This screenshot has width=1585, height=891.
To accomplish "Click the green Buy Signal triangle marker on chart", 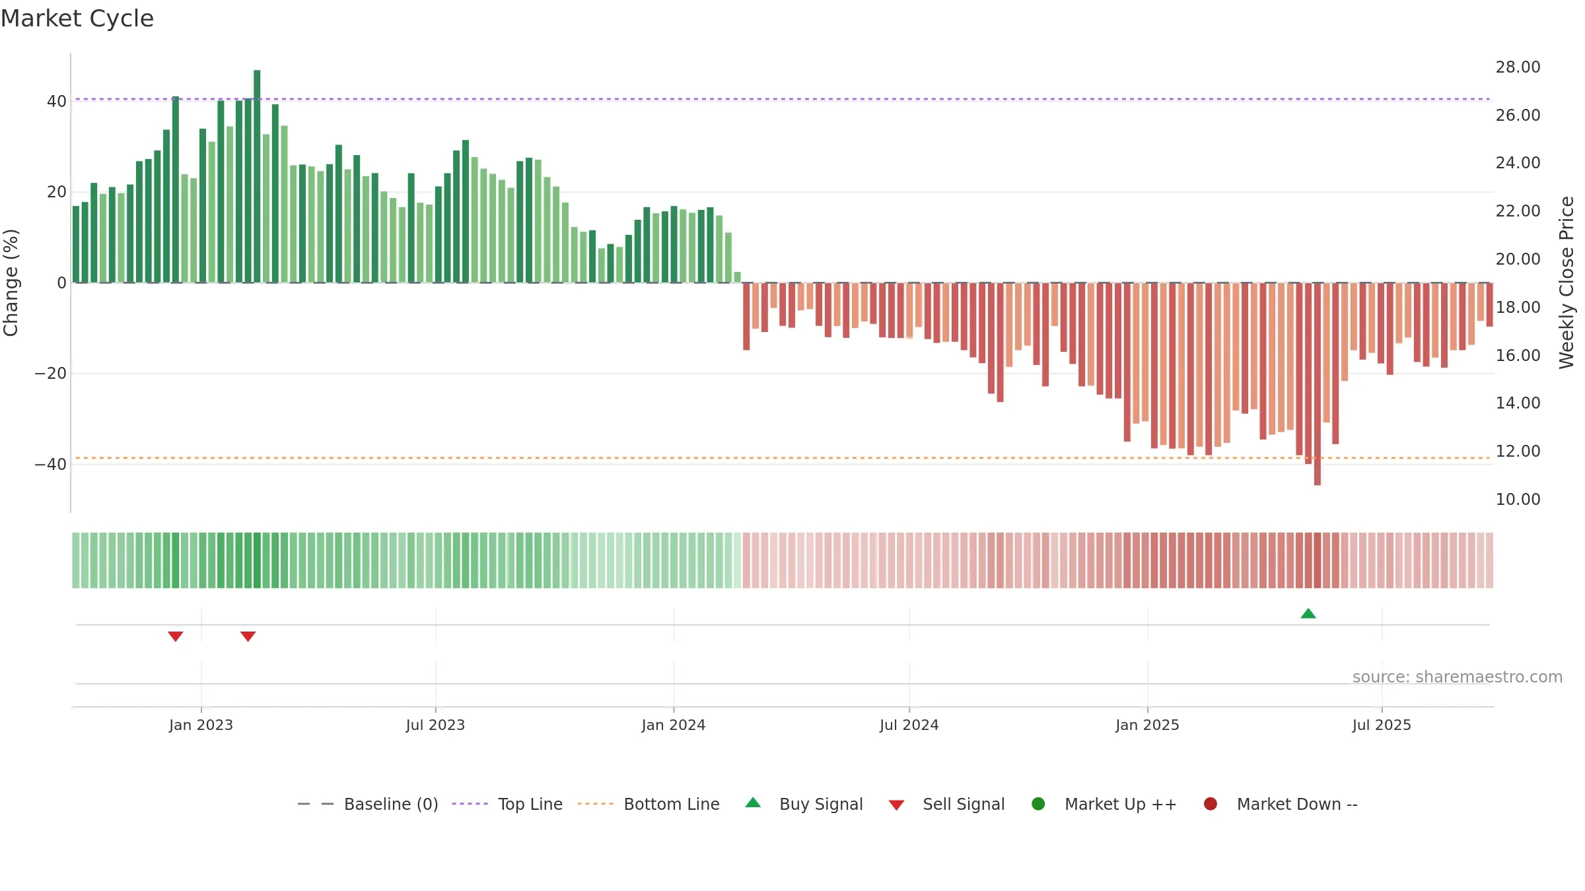I will pos(1308,614).
